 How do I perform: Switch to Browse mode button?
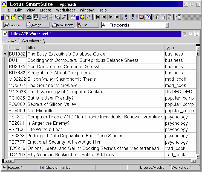[15, 25]
